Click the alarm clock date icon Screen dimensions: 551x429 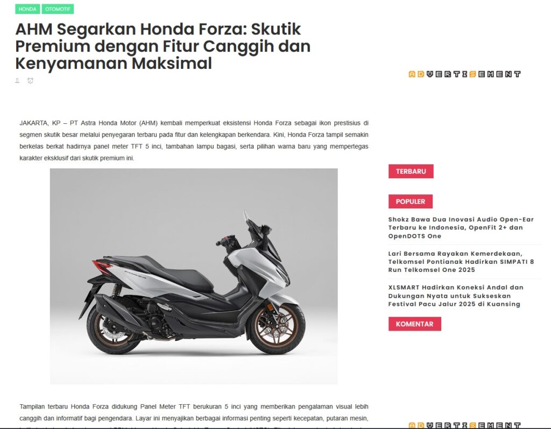30,81
